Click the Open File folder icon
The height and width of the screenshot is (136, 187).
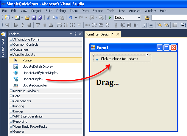pyautogui.click(x=27, y=18)
